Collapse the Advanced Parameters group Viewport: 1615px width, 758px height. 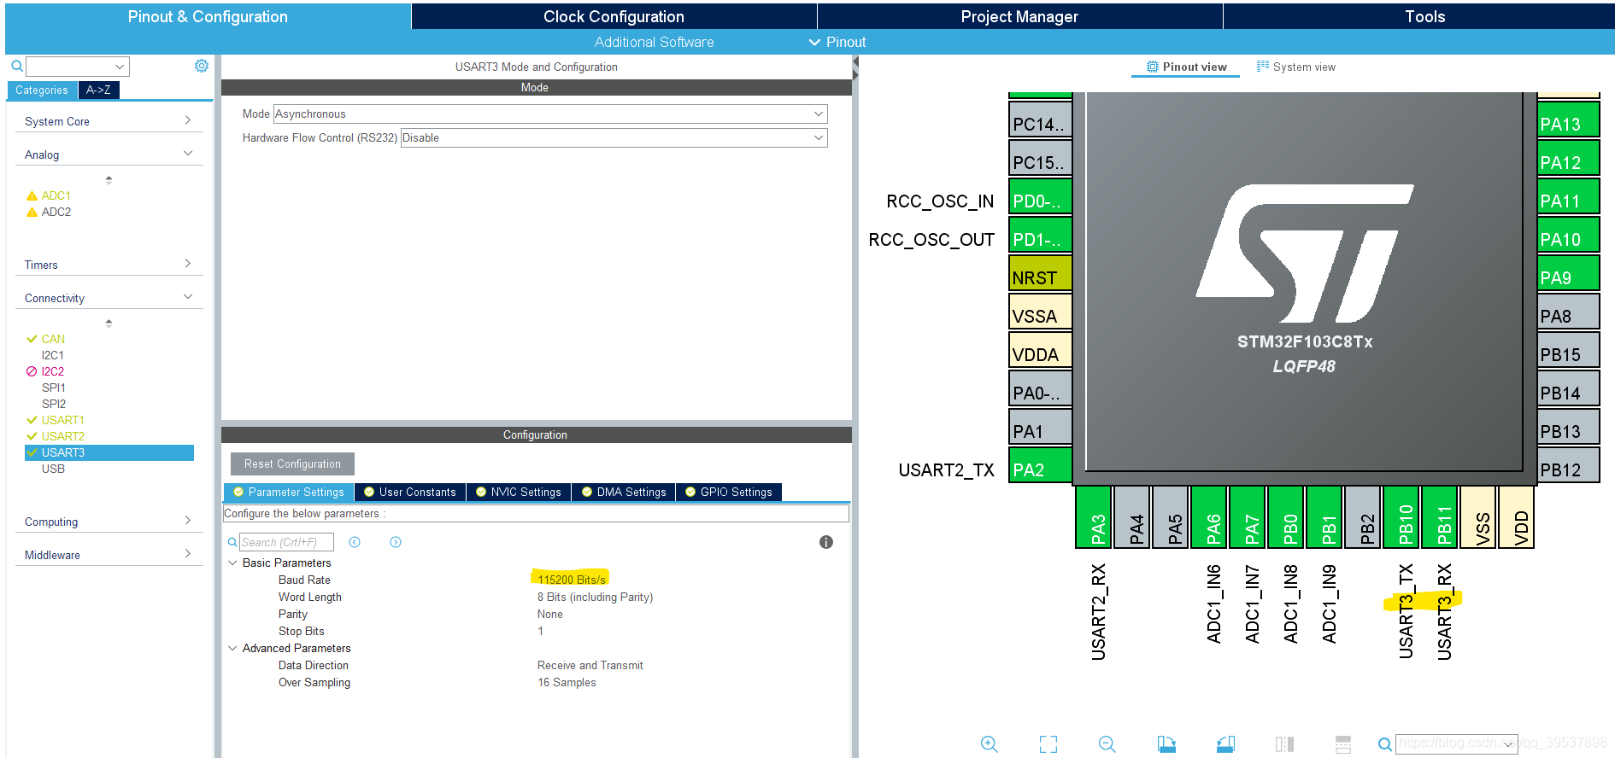[x=232, y=648]
